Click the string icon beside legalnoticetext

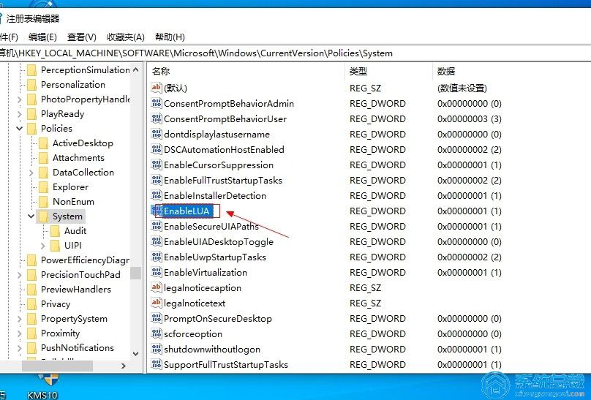tap(156, 303)
